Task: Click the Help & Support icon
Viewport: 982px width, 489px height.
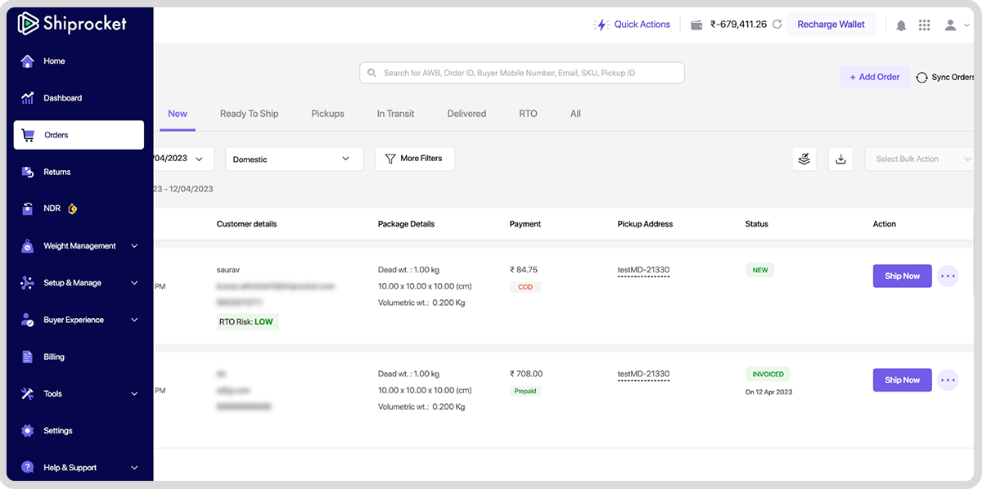Action: pos(28,468)
